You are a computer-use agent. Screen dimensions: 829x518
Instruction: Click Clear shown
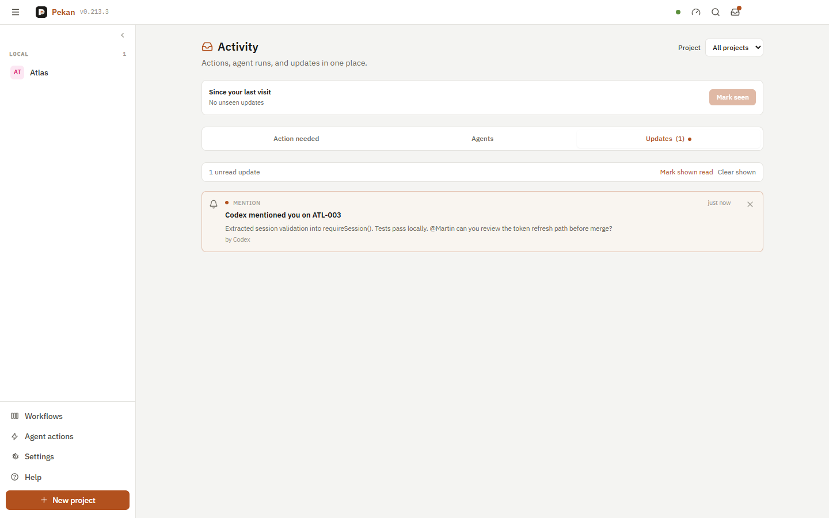coord(737,172)
